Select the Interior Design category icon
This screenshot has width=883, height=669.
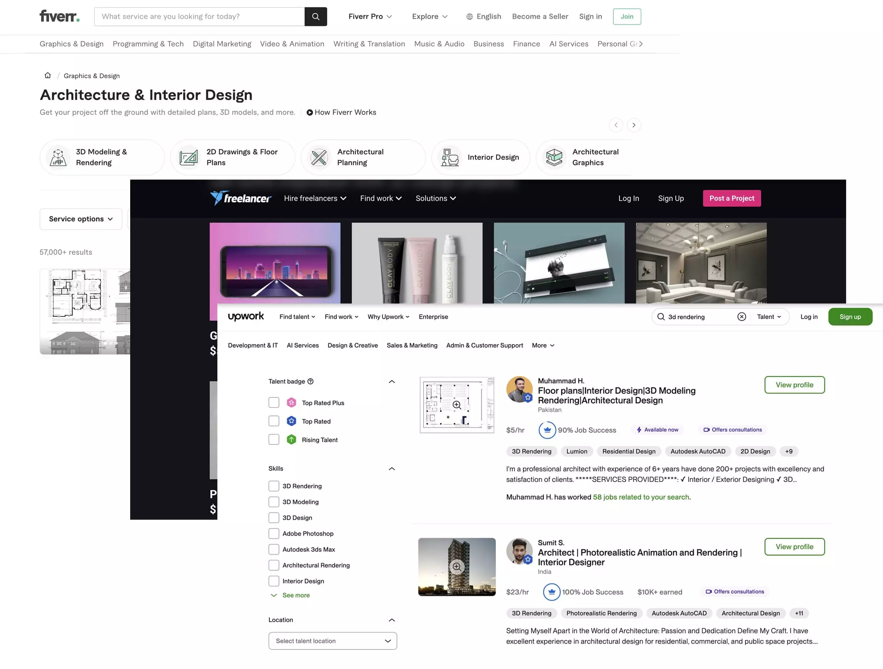450,157
